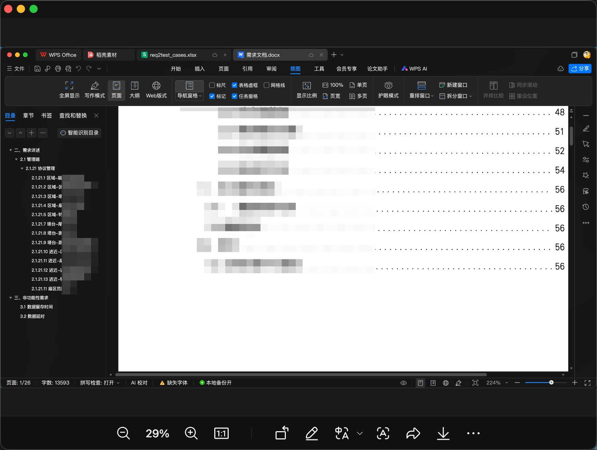This screenshot has height=450, width=597.
Task: Open the settings sliders icon in right sidebar
Action: click(x=586, y=160)
